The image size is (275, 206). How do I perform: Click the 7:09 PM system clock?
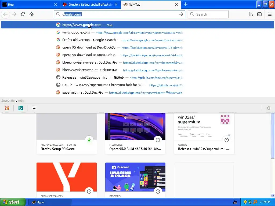265,202
